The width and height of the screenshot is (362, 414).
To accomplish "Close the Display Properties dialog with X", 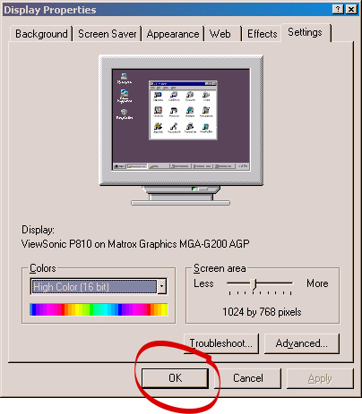I will coord(351,10).
